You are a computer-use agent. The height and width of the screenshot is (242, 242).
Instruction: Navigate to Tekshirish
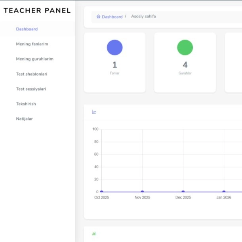click(26, 104)
